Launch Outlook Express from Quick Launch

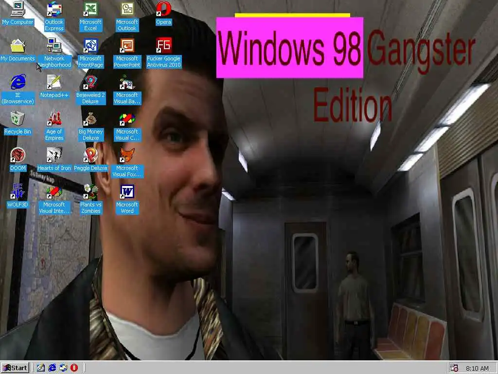[63, 368]
